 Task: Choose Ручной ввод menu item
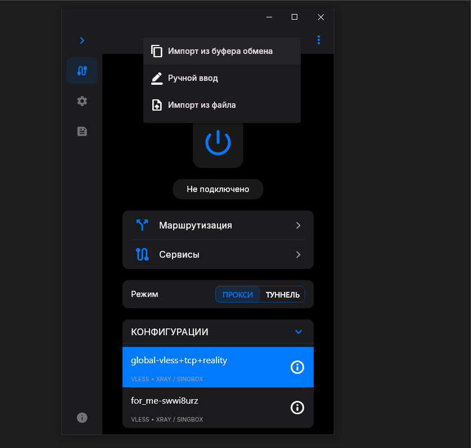(x=193, y=78)
